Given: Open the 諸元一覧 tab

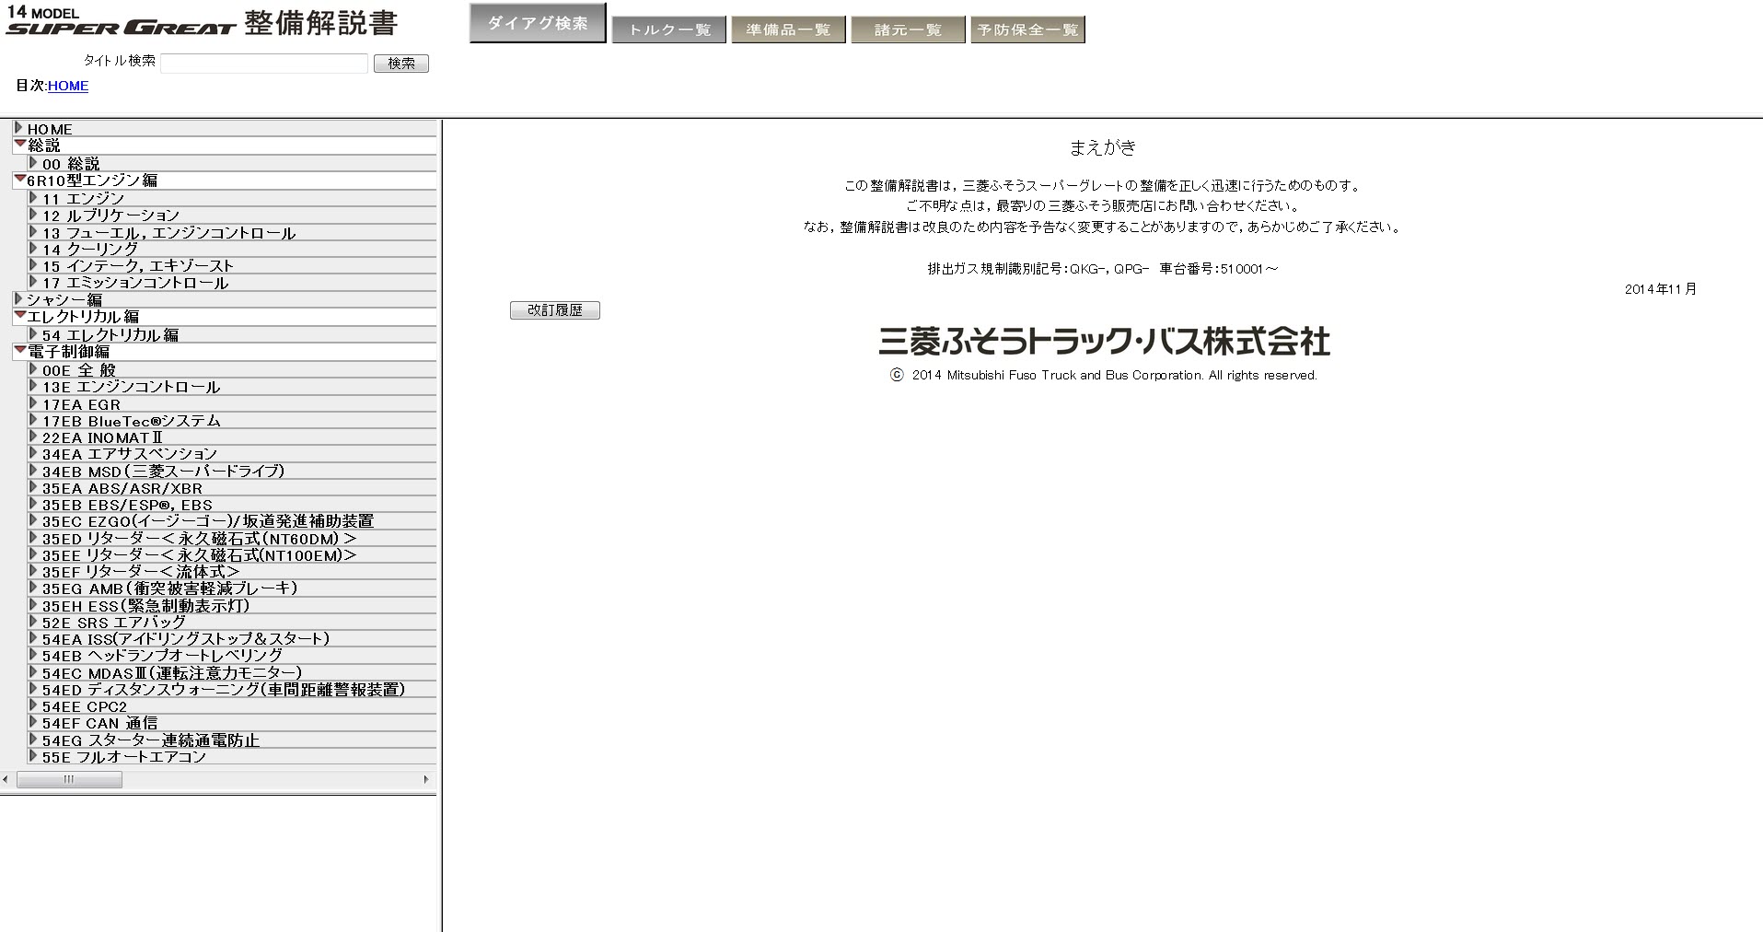Looking at the screenshot, I should pos(908,29).
